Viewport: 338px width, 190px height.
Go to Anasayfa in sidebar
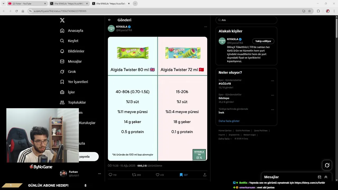[x=72, y=31]
